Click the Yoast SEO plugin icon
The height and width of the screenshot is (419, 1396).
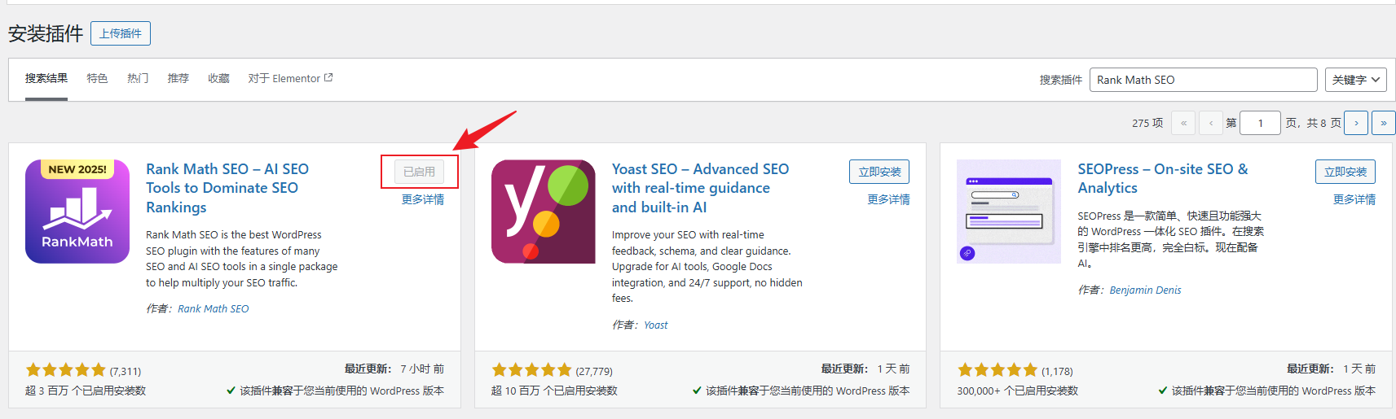click(x=544, y=212)
